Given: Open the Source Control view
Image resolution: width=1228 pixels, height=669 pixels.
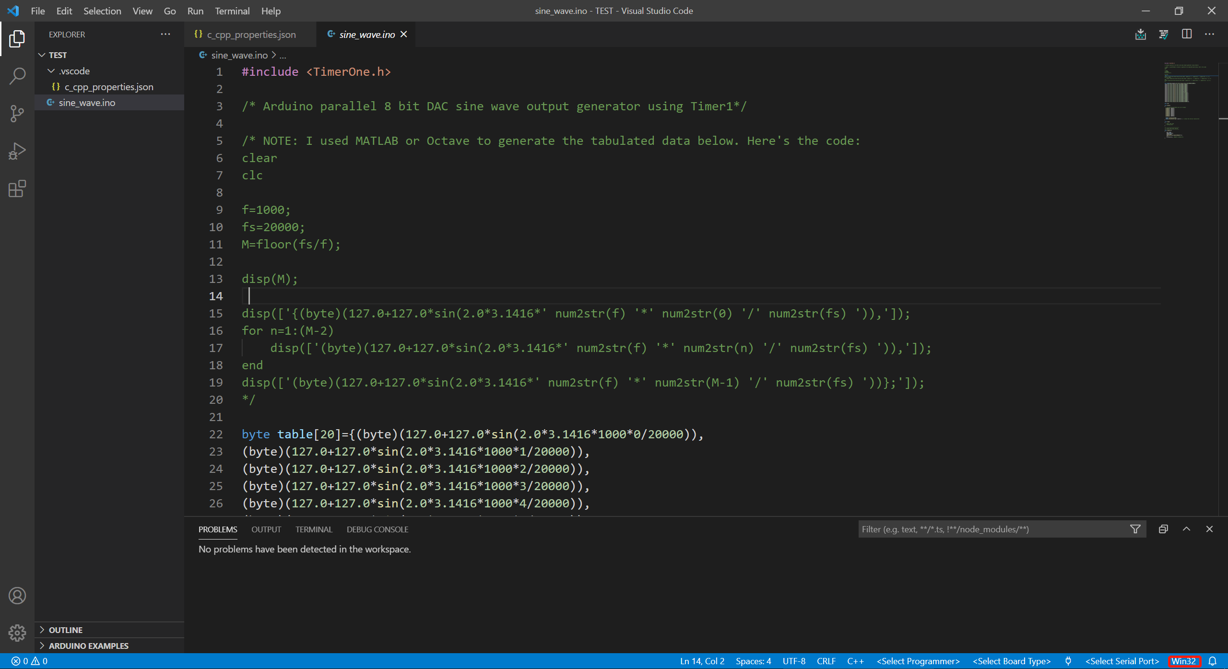Looking at the screenshot, I should pos(17,113).
